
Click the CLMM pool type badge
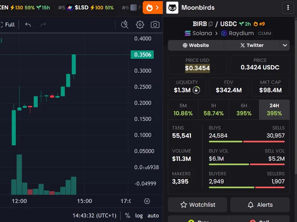[264, 33]
